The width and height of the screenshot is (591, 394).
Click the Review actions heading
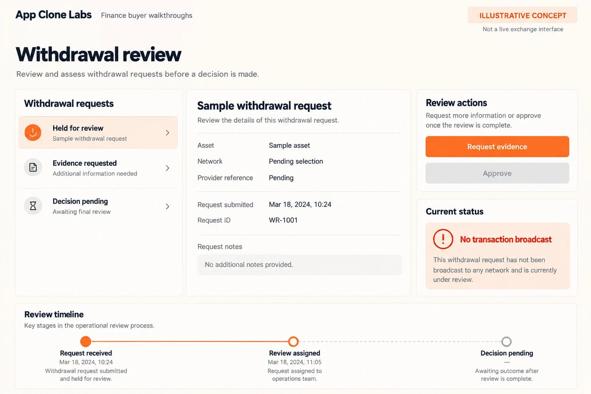(x=456, y=103)
